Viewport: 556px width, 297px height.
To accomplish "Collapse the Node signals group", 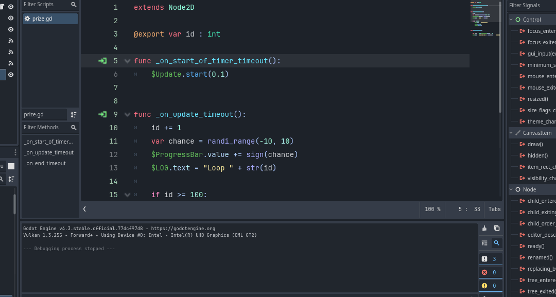I will coord(511,189).
